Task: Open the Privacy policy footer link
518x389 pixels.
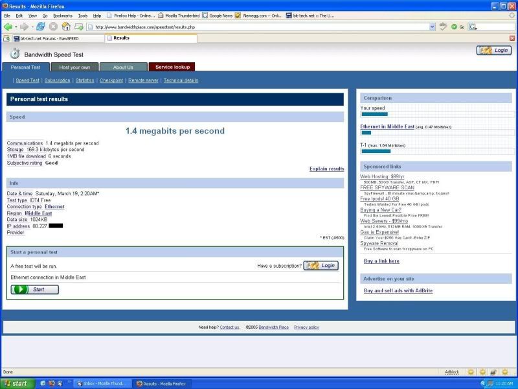Action: pyautogui.click(x=306, y=327)
